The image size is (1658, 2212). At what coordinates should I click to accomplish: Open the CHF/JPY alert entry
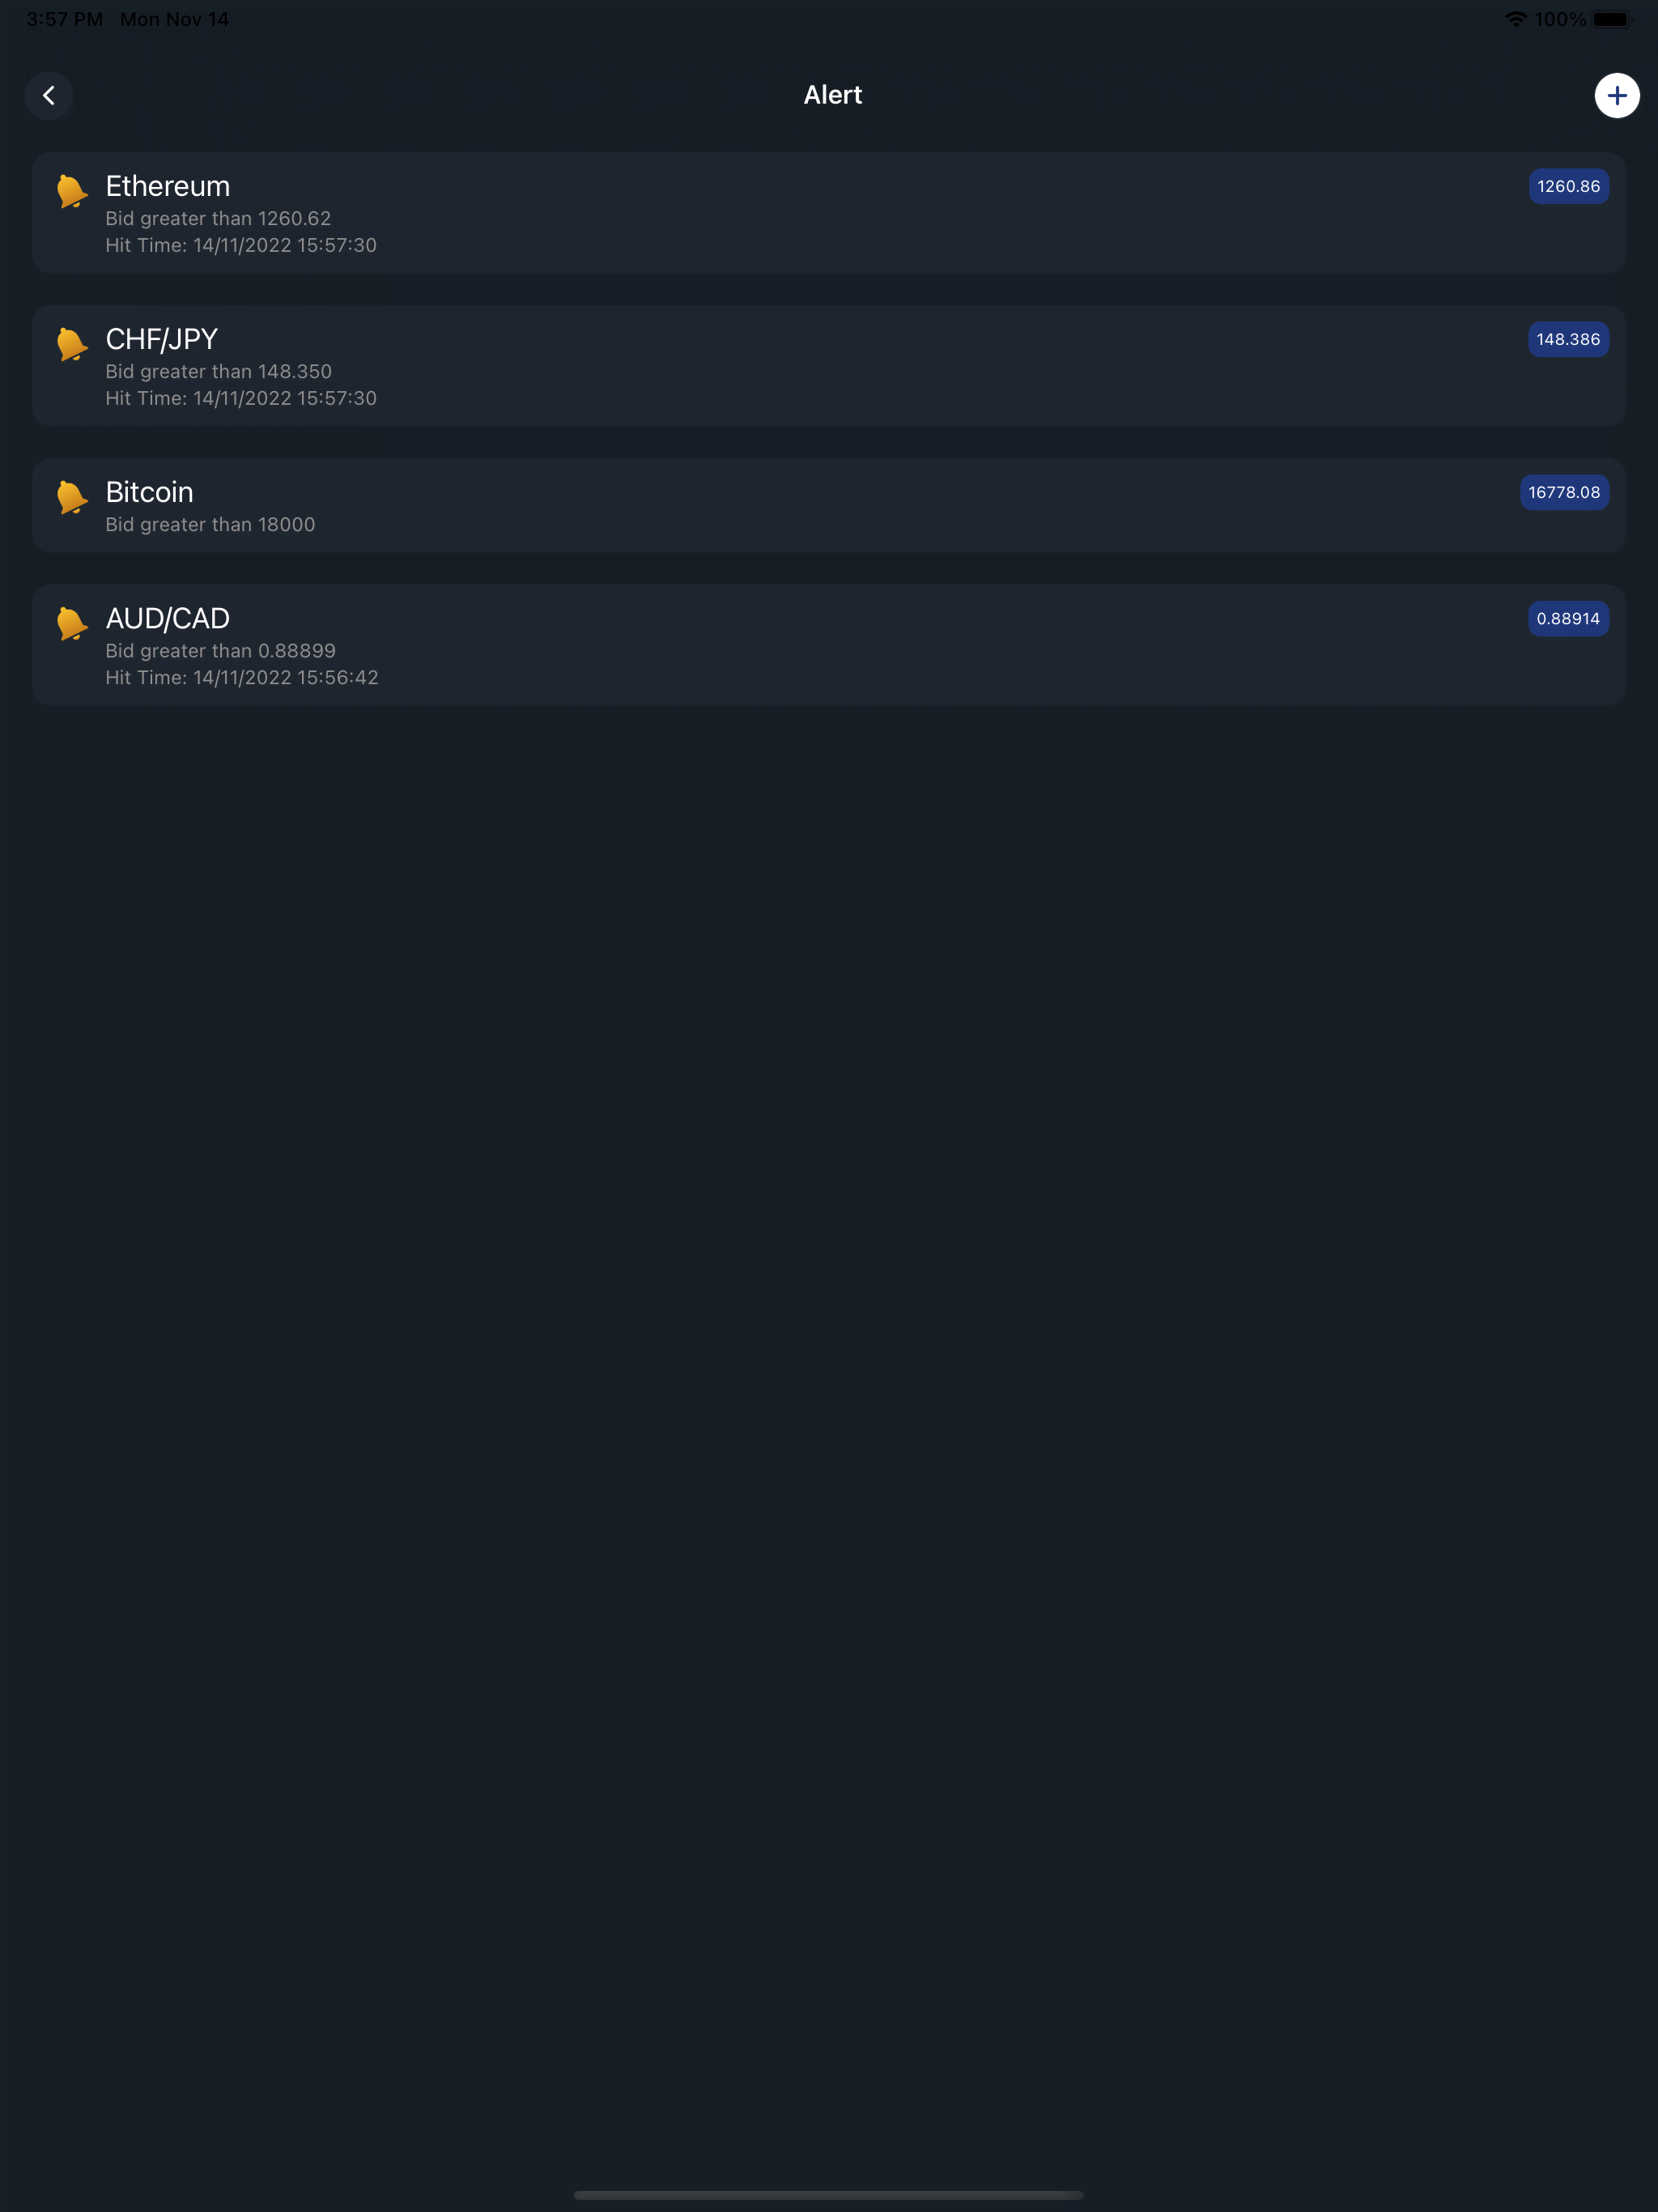coord(829,366)
